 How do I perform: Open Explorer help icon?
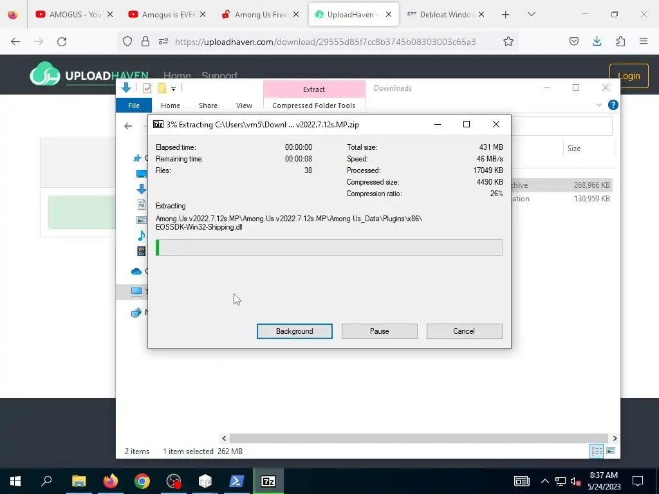[x=613, y=105]
